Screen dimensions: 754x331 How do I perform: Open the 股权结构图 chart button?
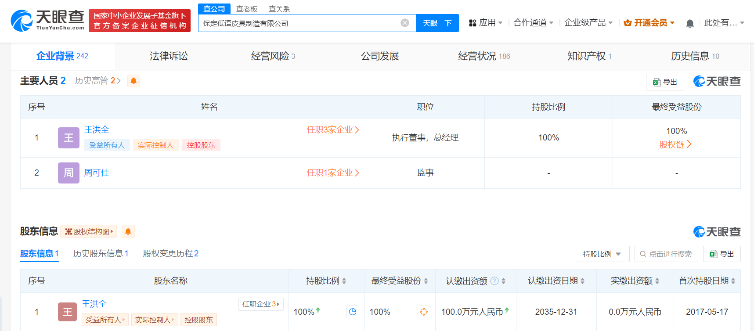pos(89,231)
